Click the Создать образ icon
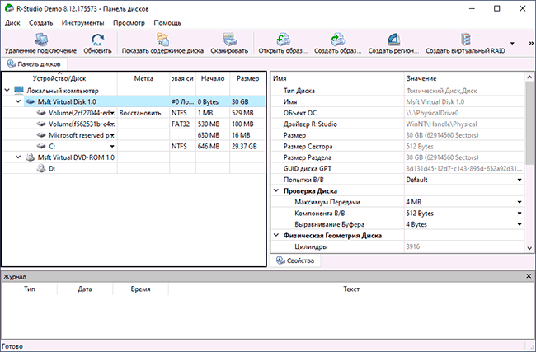536x352 pixels. coord(338,40)
